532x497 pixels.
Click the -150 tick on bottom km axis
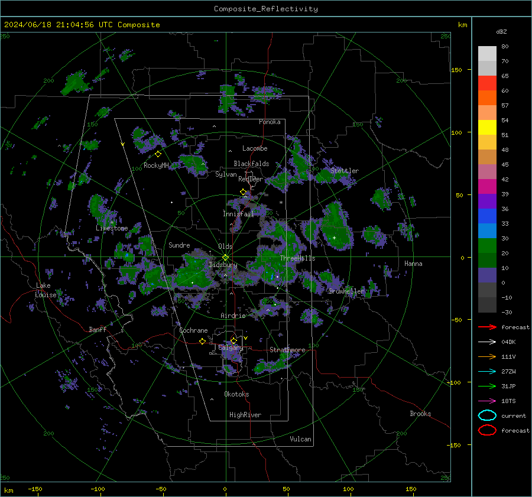[x=35, y=489]
